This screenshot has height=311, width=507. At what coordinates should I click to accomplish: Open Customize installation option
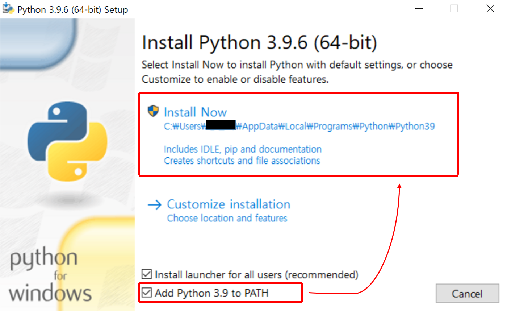coord(229,204)
